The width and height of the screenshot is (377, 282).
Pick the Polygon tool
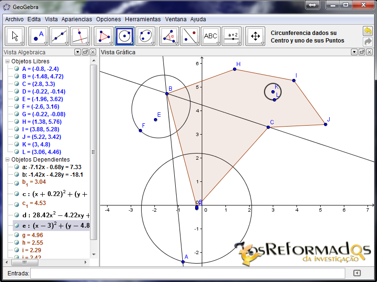pyautogui.click(x=104, y=36)
